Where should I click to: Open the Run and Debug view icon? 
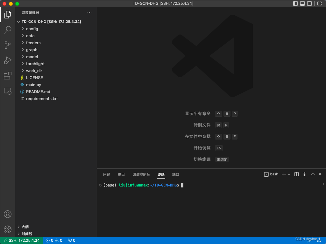coord(8,60)
